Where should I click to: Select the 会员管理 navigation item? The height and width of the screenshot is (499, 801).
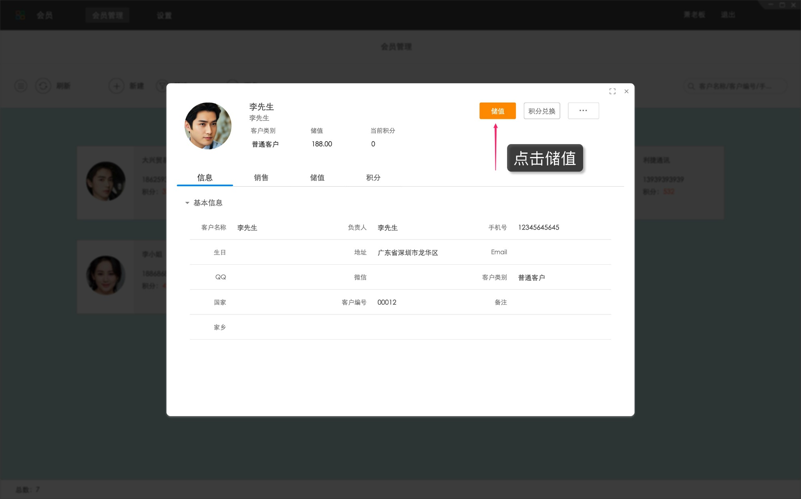pyautogui.click(x=107, y=15)
